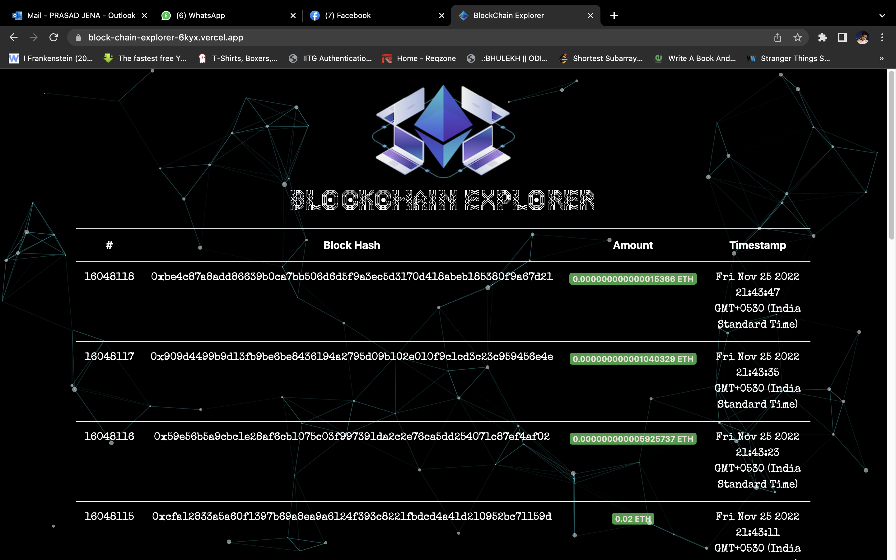Click the Timestamp column header
This screenshot has height=560, width=896.
coord(758,245)
